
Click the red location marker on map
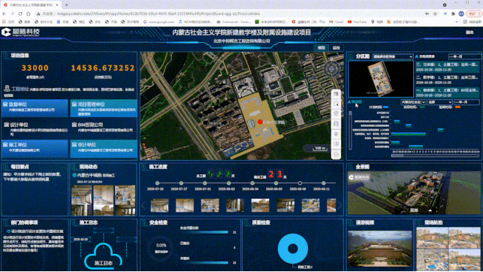(260, 122)
